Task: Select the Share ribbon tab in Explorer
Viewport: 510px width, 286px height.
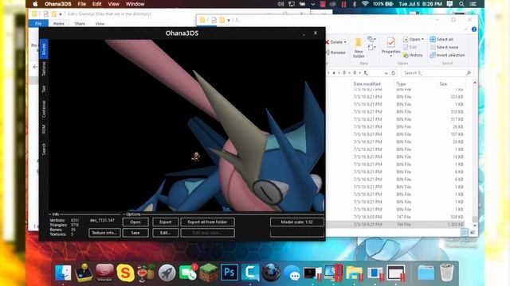Action: pyautogui.click(x=80, y=24)
